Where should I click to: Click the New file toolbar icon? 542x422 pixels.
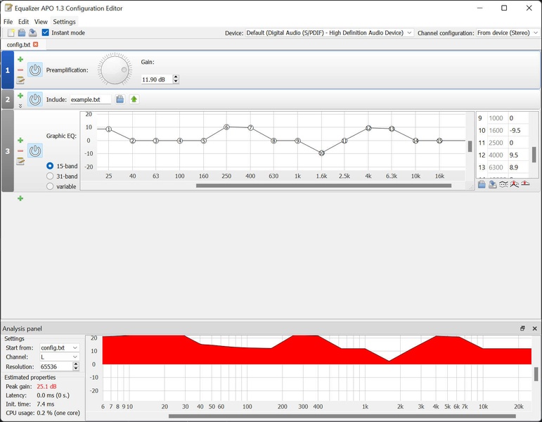coord(11,33)
